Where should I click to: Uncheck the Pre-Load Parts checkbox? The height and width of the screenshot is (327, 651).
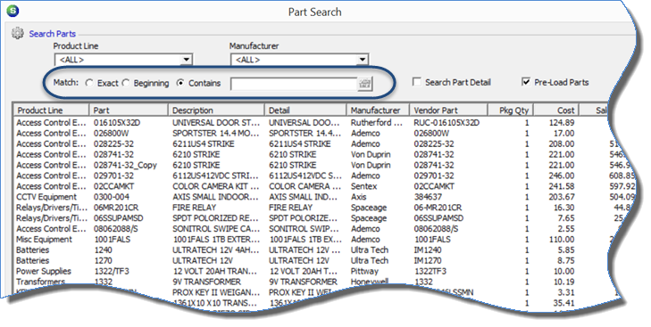526,82
